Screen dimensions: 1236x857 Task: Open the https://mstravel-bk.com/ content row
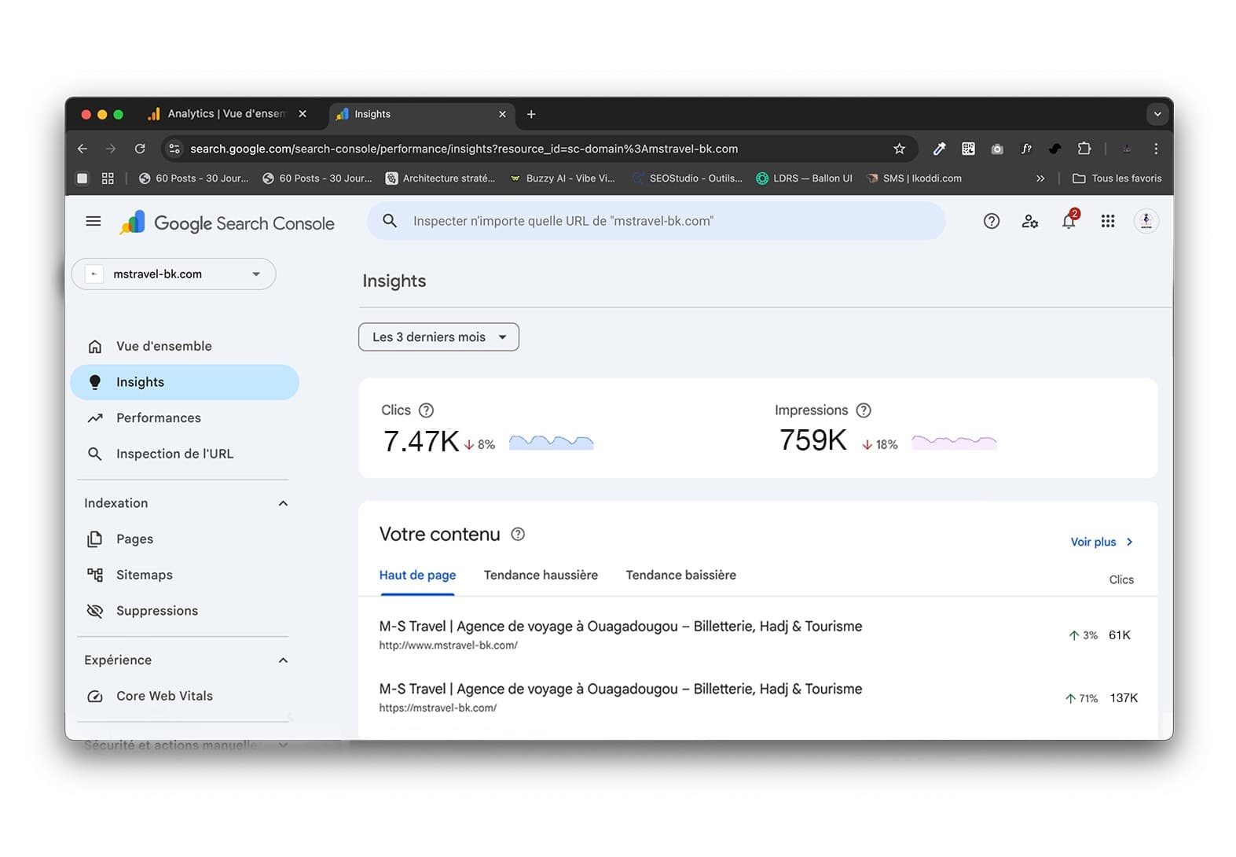point(757,698)
